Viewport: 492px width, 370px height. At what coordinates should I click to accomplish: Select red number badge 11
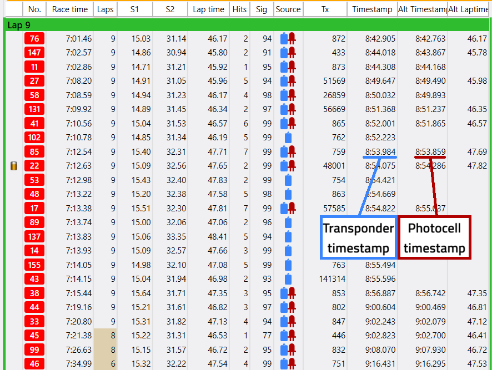point(34,67)
